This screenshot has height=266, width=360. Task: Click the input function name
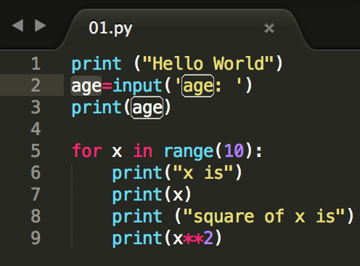point(137,85)
